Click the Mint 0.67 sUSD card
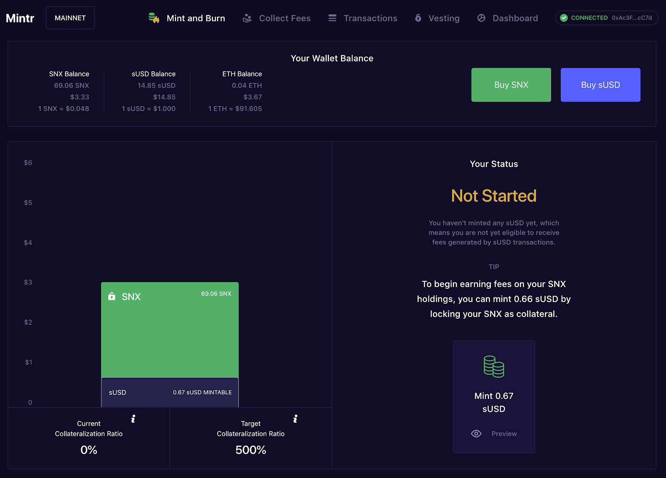The image size is (666, 478). (x=494, y=397)
